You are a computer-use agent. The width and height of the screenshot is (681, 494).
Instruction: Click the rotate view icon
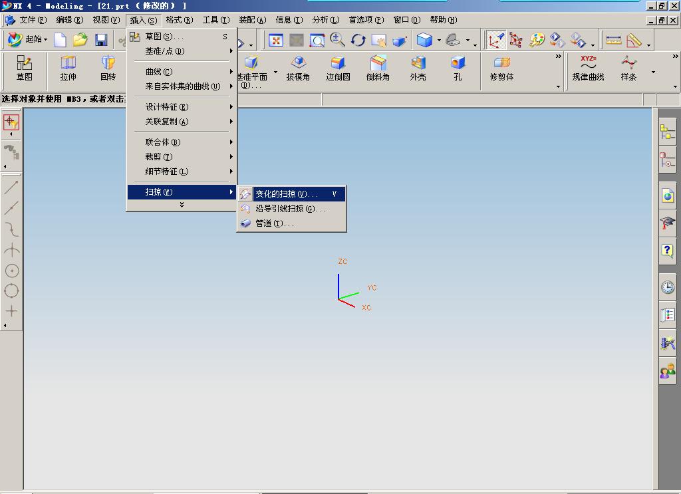pos(358,41)
